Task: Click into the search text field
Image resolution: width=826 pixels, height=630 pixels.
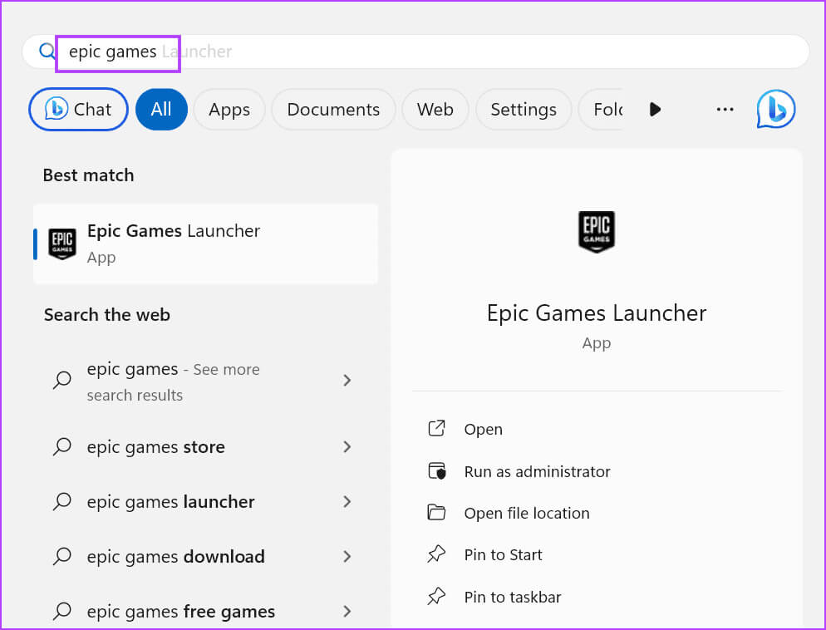Action: coord(415,52)
